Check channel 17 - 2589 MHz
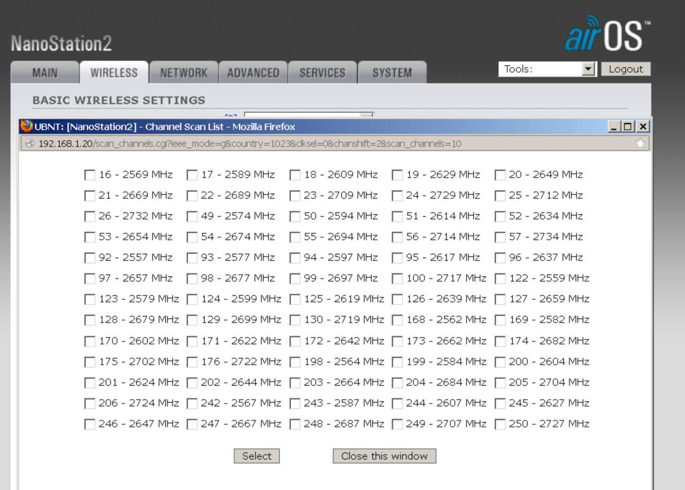 coord(192,175)
